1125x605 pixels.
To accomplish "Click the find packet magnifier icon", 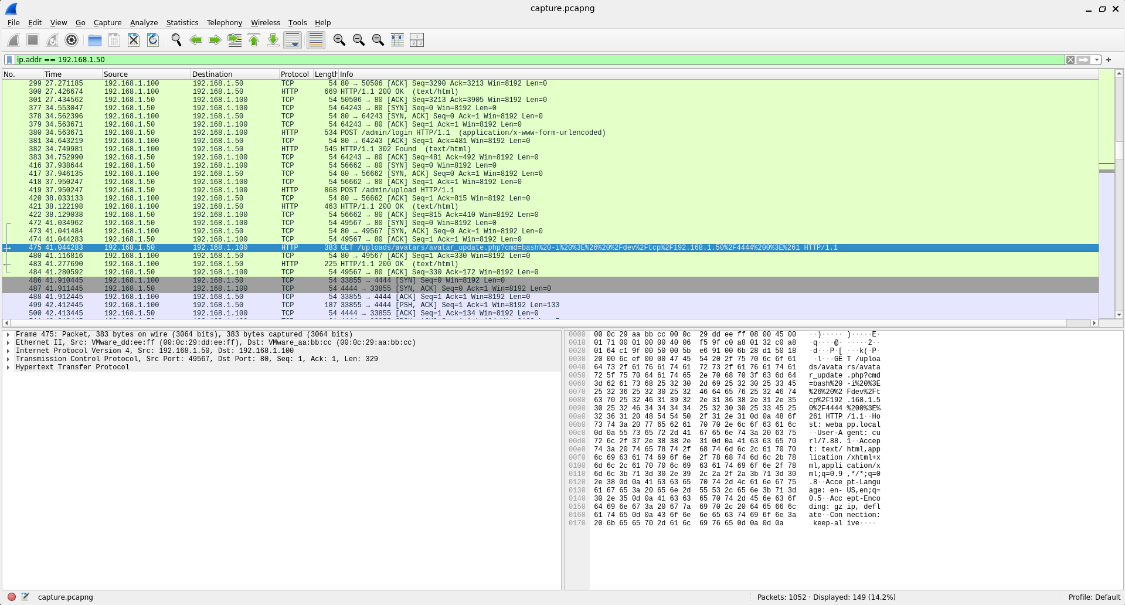I will 176,40.
